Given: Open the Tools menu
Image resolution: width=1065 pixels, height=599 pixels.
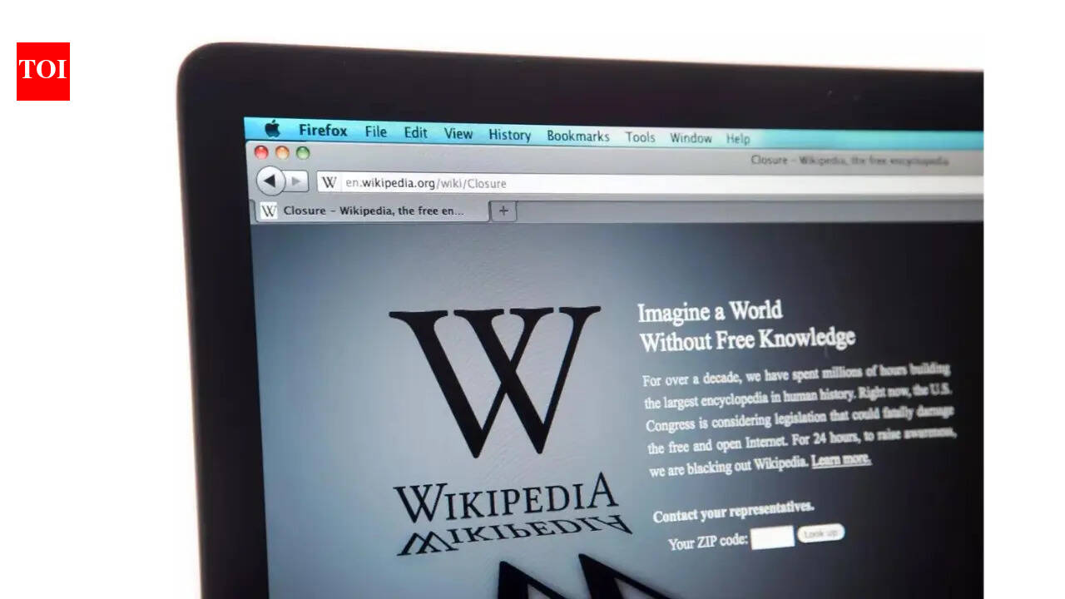Looking at the screenshot, I should coord(640,137).
